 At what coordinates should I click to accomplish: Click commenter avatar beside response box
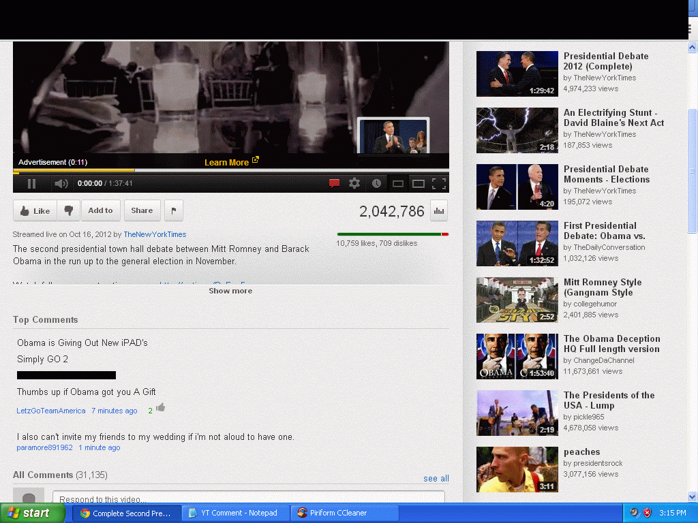(x=29, y=496)
